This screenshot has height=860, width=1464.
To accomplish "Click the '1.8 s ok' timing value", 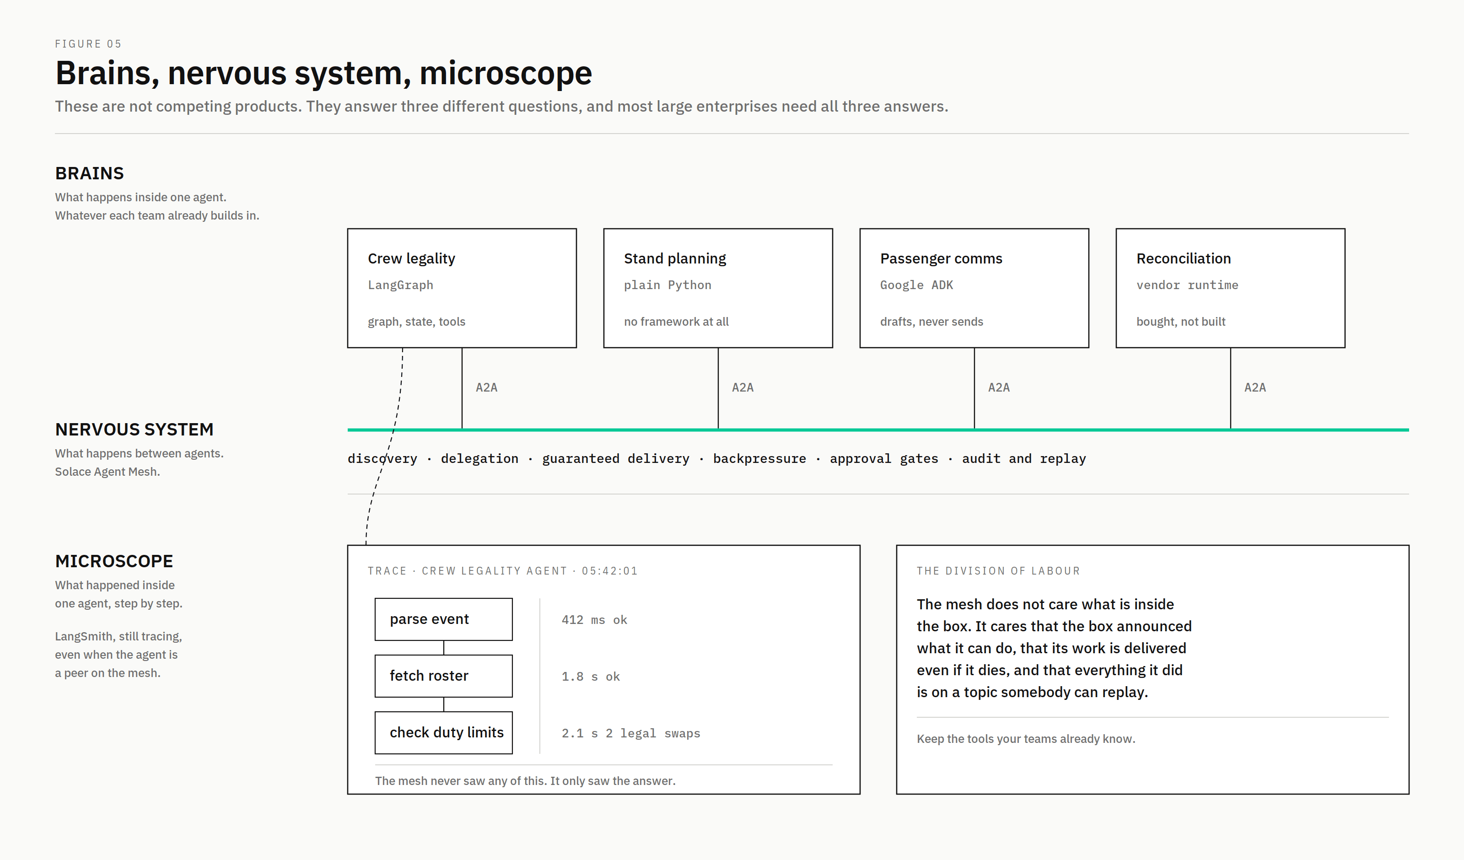I will (x=591, y=677).
